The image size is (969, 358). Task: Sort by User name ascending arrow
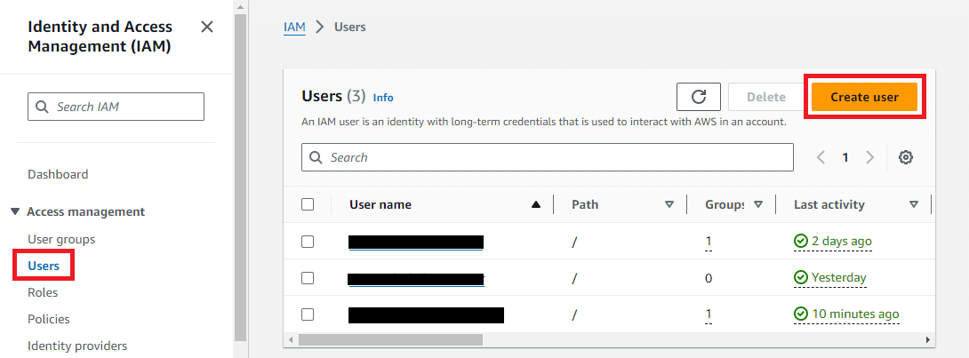click(536, 205)
